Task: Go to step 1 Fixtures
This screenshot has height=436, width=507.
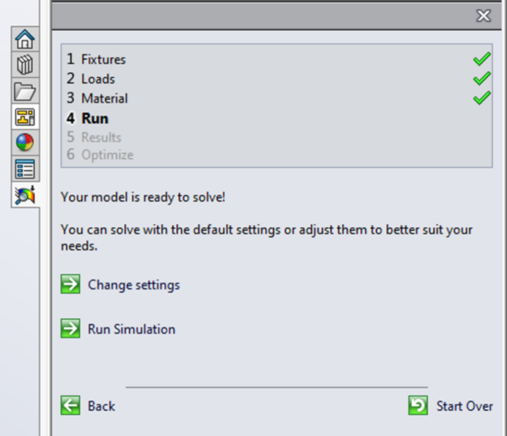Action: 103,59
